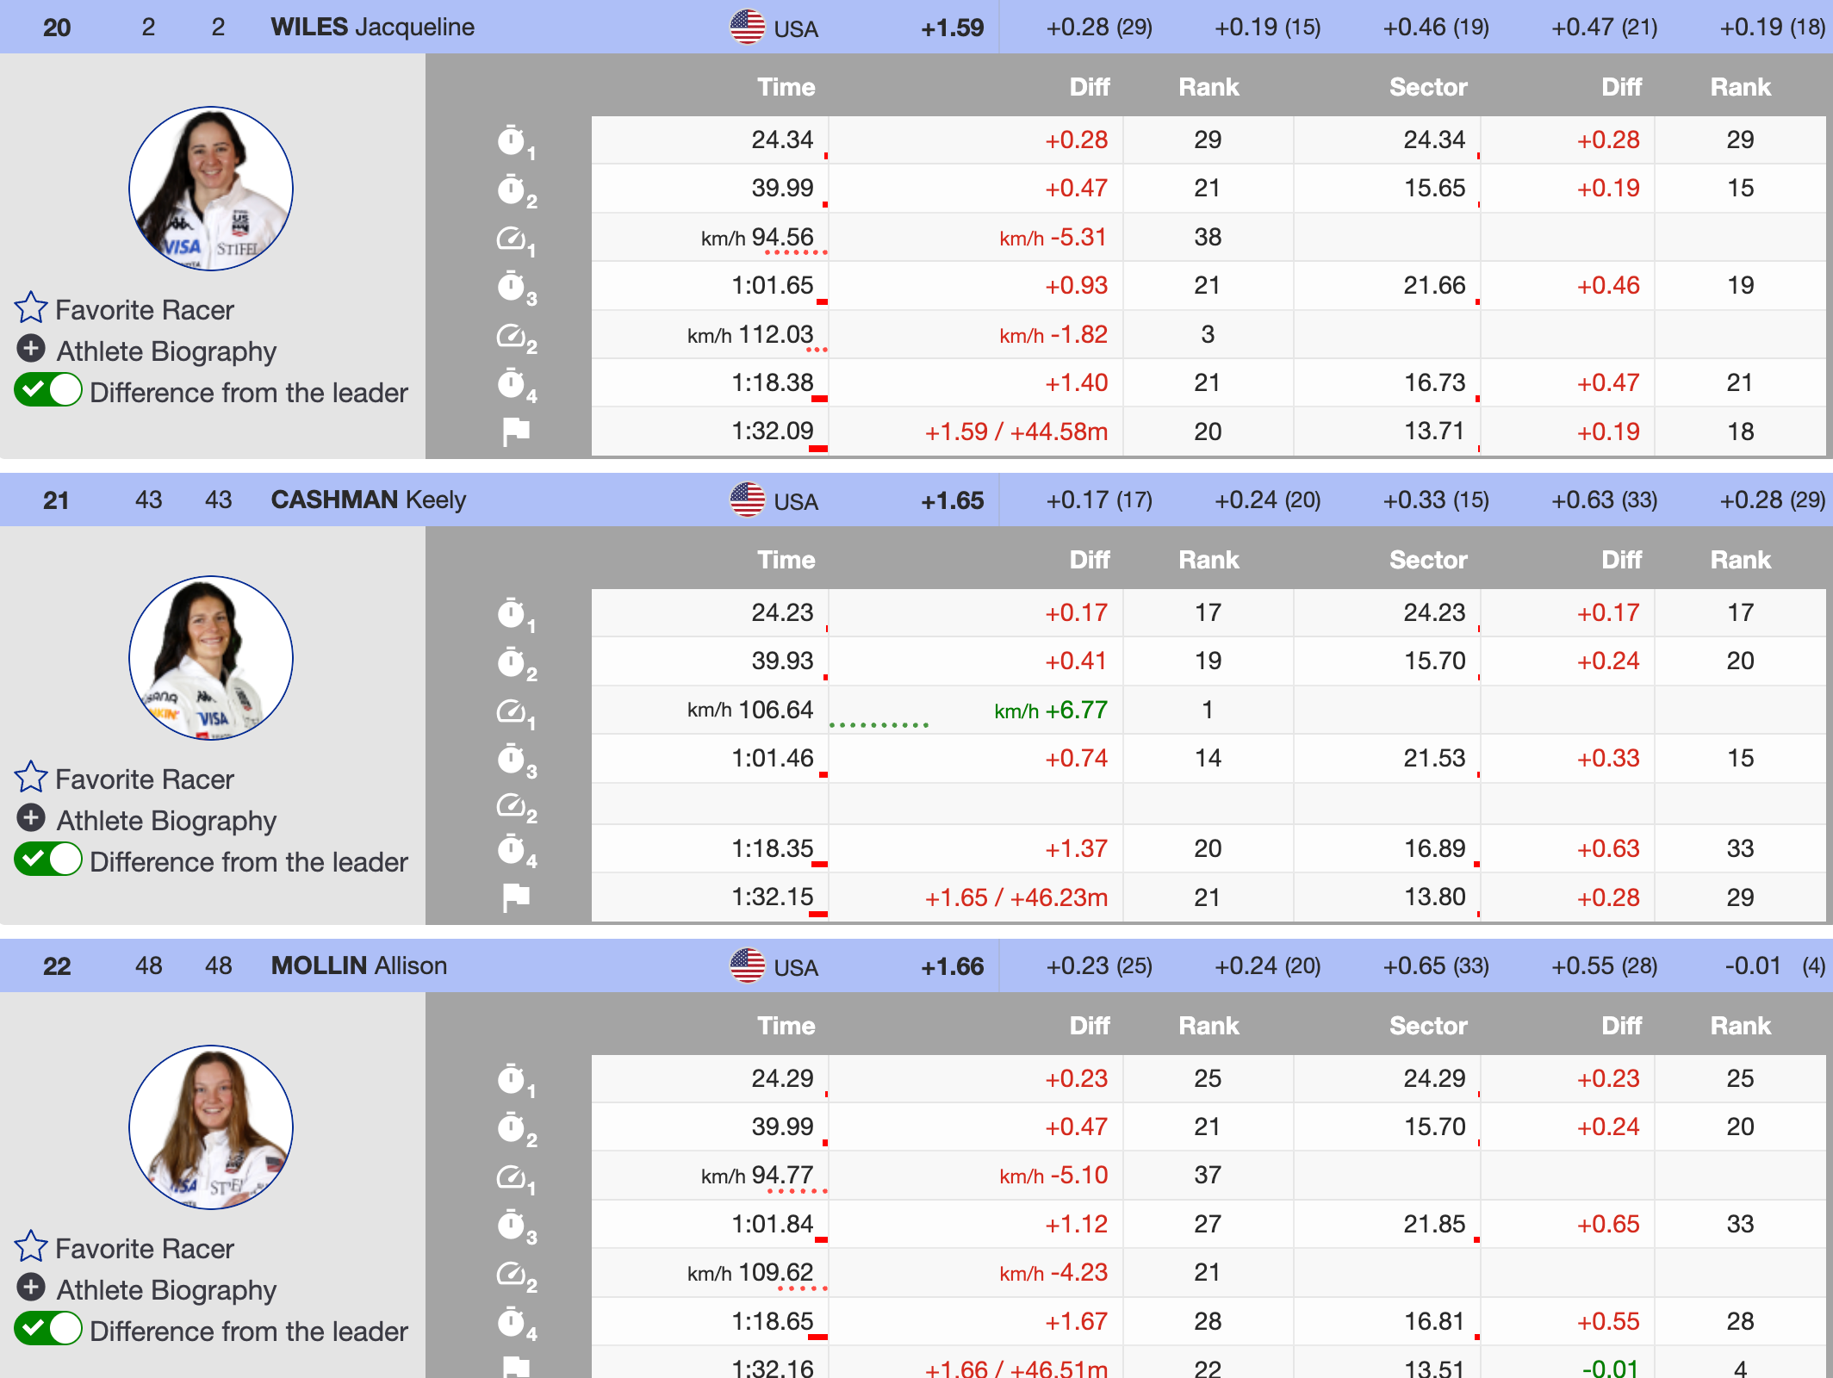The height and width of the screenshot is (1378, 1833).
Task: Star Wiles Jacqueline as Favorite Racer
Action: coord(31,308)
